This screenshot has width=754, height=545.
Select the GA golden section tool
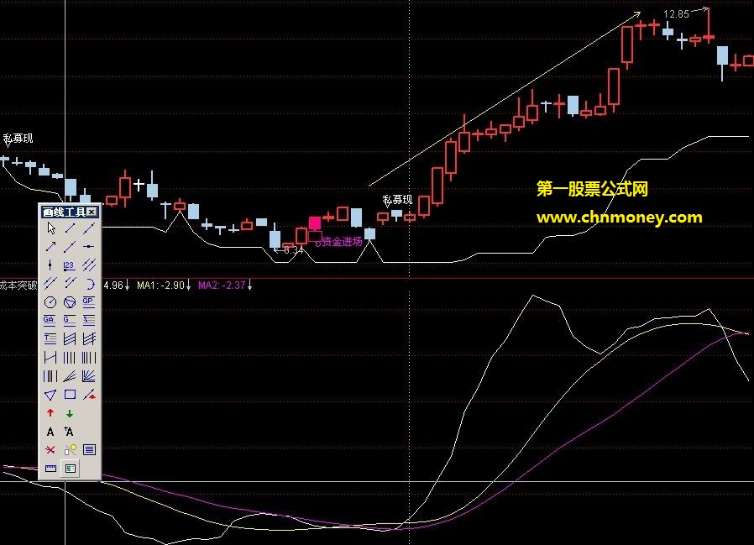[49, 320]
